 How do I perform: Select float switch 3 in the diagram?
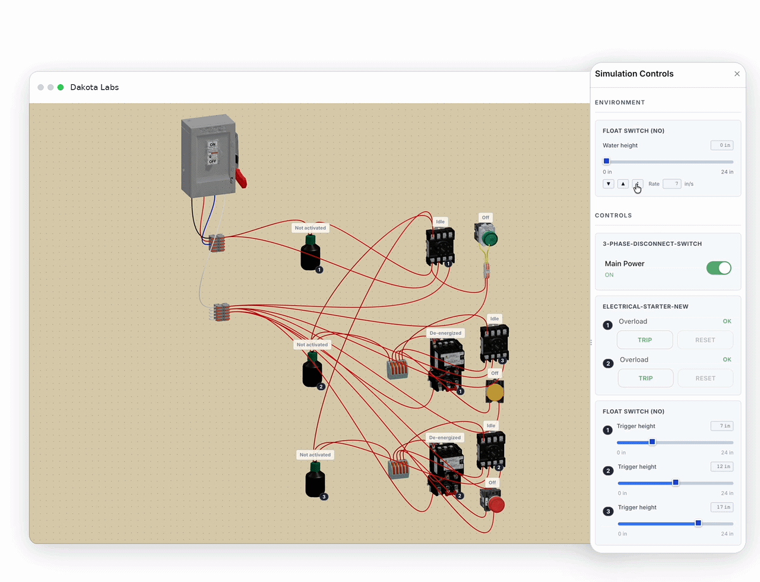click(x=315, y=480)
